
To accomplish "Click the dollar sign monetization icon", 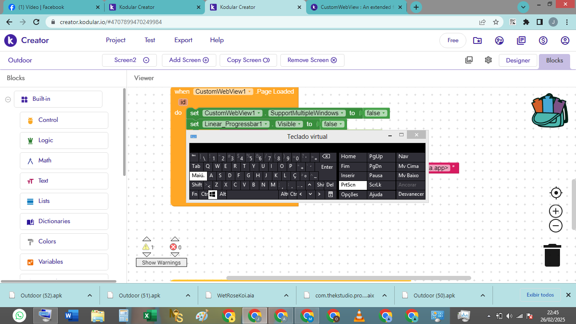I will 543,40.
